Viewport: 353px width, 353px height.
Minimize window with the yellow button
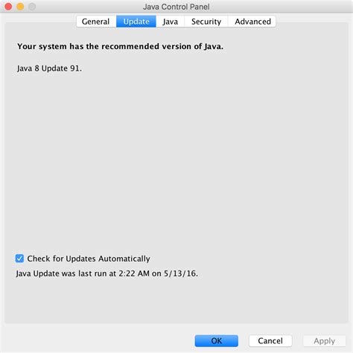point(20,7)
